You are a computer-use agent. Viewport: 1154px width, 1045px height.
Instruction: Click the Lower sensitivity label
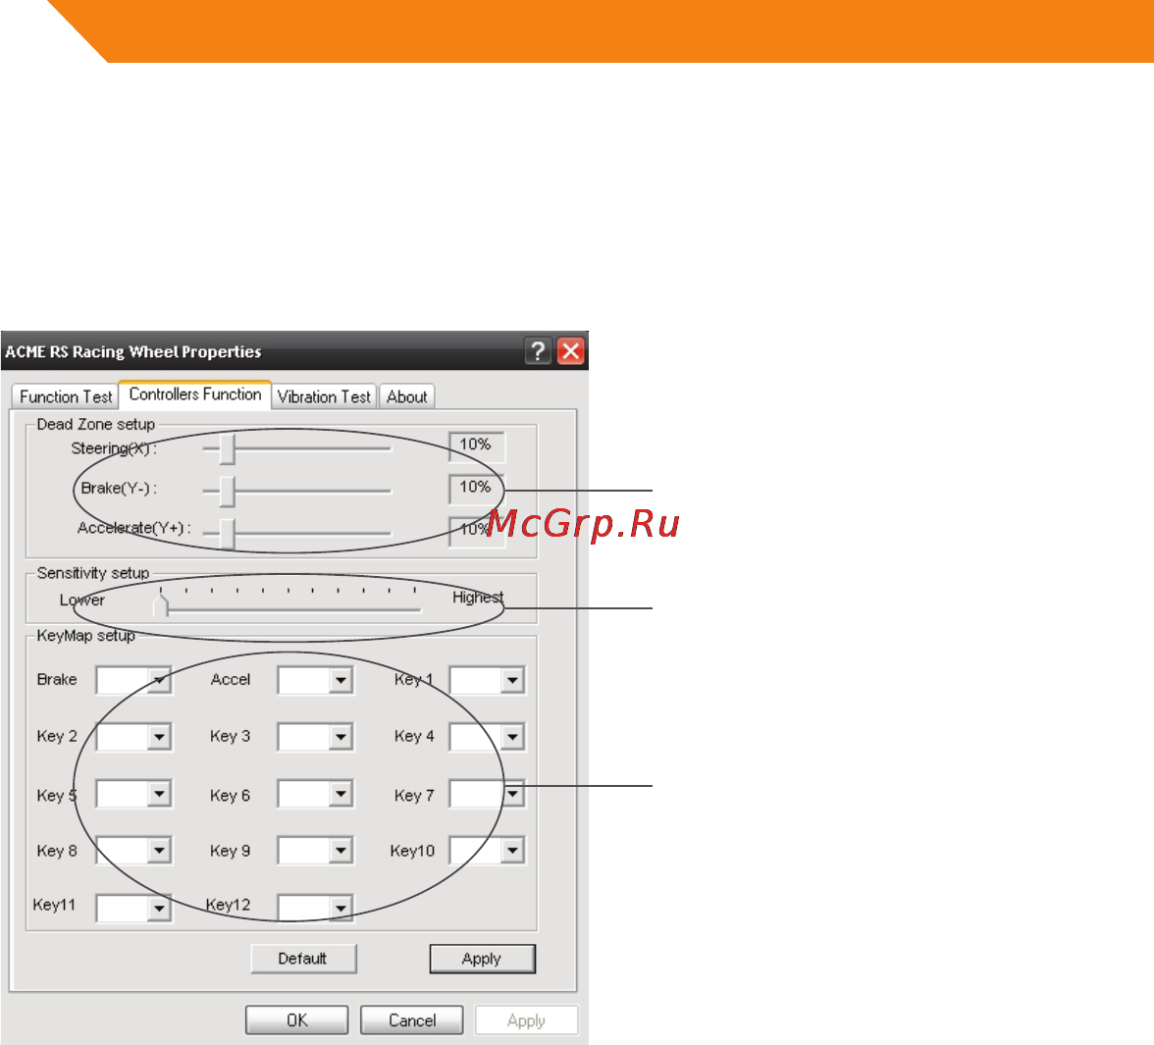click(x=81, y=600)
